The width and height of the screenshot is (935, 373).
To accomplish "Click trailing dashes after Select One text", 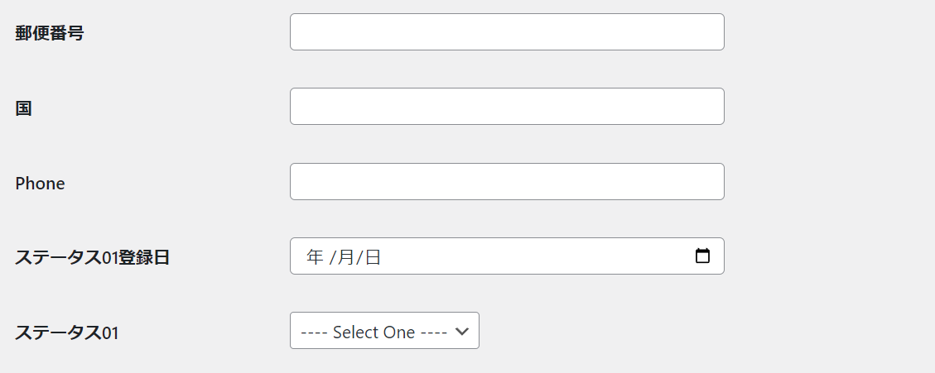I will pos(433,332).
